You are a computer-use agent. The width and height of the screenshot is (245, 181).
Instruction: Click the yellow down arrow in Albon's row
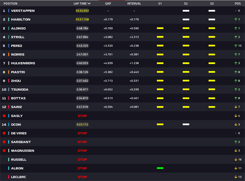pyautogui.click(x=236, y=168)
